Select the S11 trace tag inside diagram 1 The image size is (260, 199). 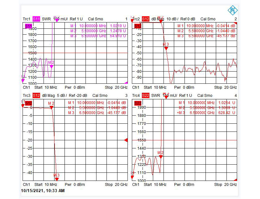coord(29,26)
